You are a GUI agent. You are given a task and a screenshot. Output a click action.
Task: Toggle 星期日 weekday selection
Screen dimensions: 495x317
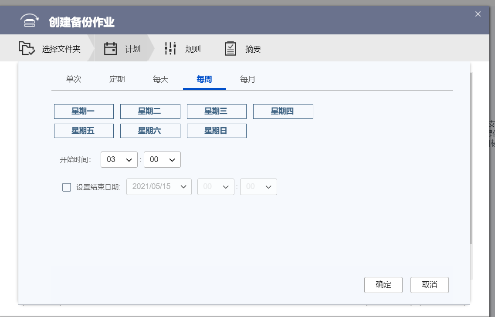pyautogui.click(x=217, y=131)
